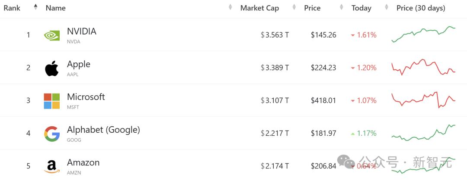Screen dimensions: 467x181
Task: Sort using the Name column arrows
Action: point(230,7)
